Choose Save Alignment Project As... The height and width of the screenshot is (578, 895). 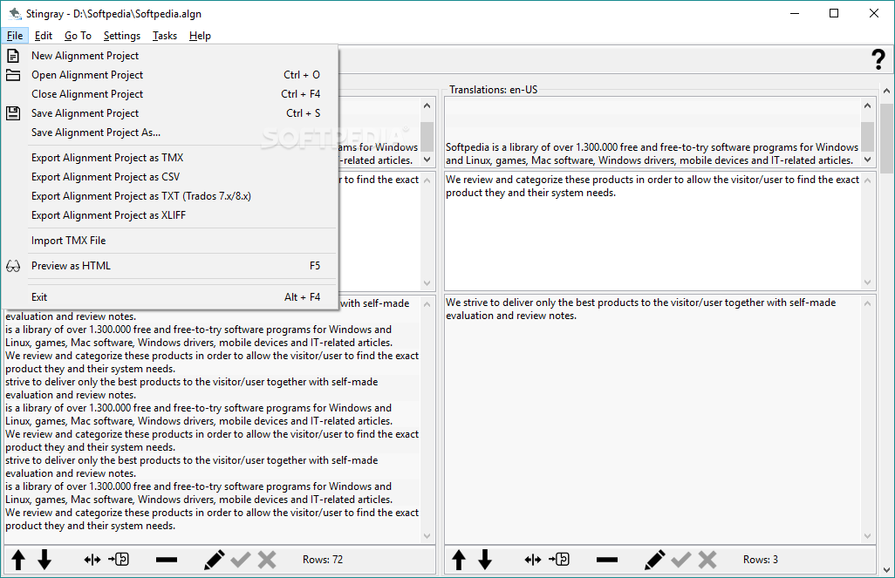click(170, 133)
